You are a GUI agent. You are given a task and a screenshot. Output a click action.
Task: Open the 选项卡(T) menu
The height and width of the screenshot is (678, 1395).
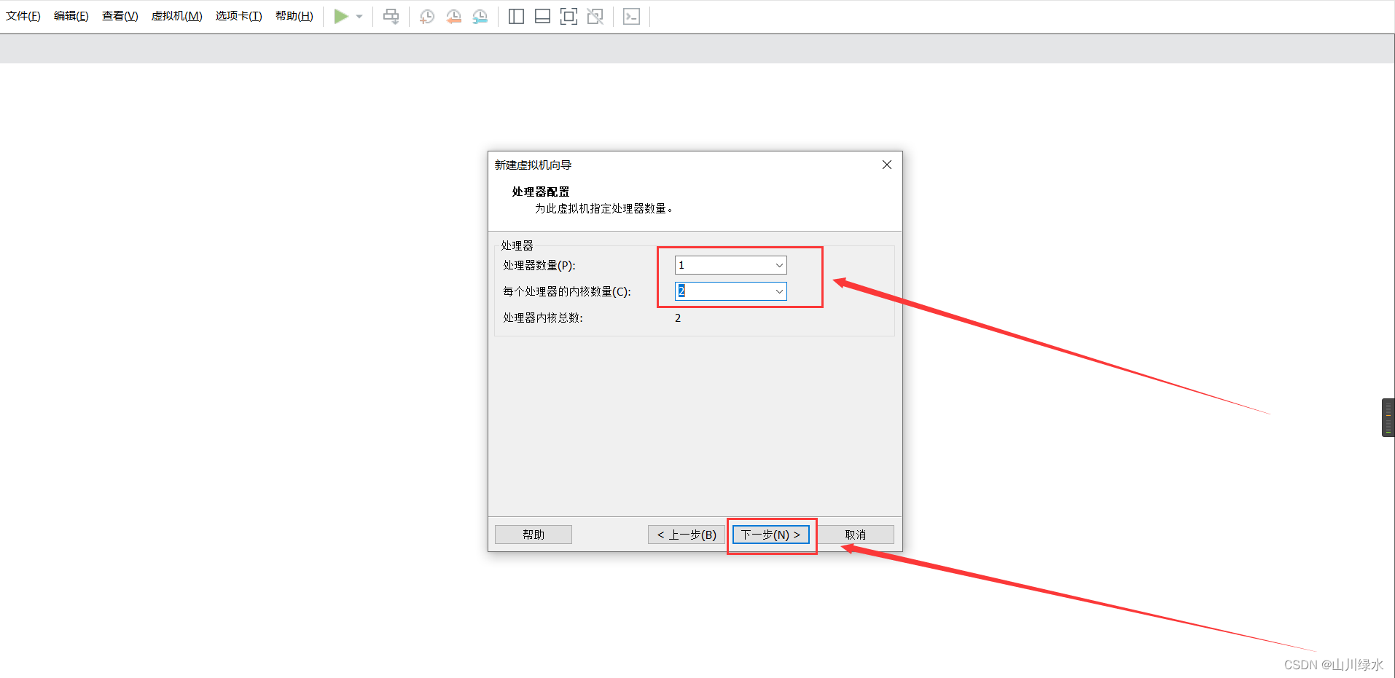point(238,16)
